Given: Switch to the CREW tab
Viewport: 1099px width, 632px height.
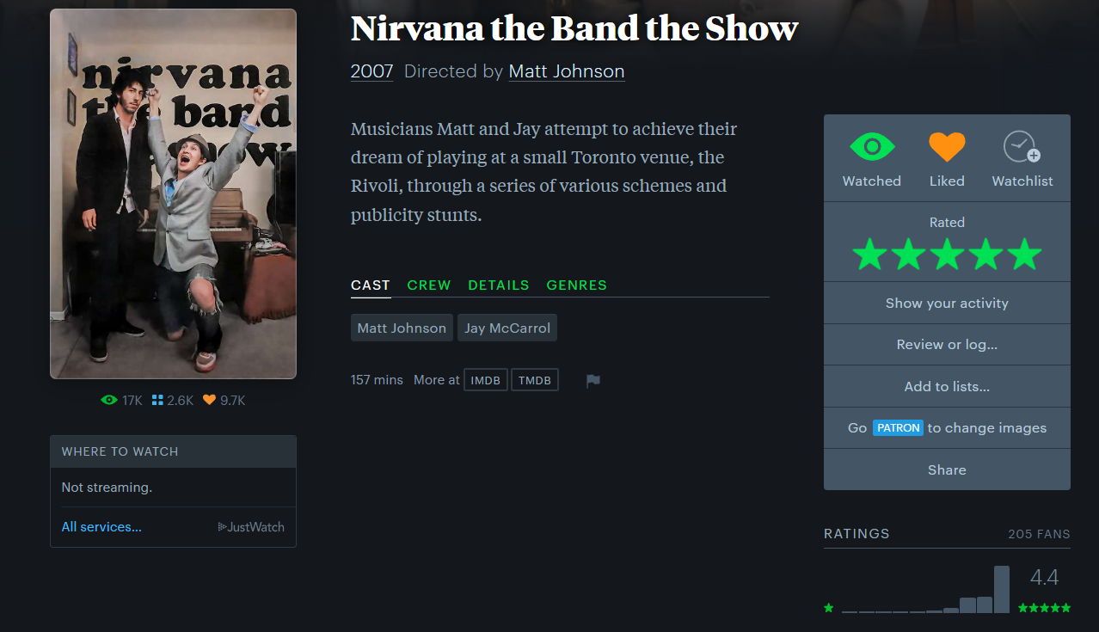Looking at the screenshot, I should [x=429, y=285].
